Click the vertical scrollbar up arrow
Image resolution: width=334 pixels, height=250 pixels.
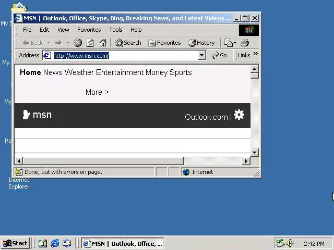[x=255, y=69]
